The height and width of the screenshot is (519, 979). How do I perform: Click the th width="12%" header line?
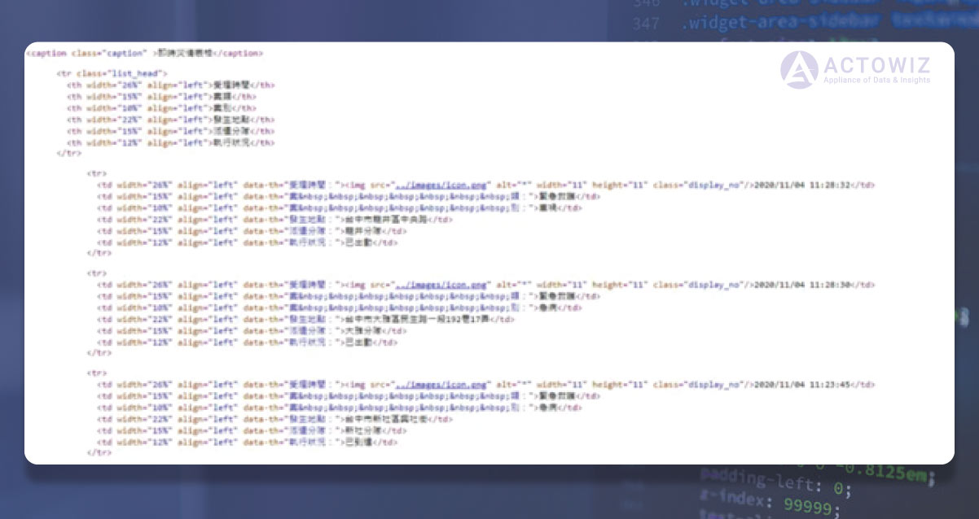tap(171, 142)
